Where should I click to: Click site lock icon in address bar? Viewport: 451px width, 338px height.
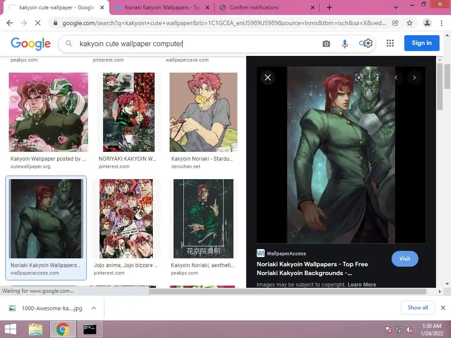tap(55, 23)
